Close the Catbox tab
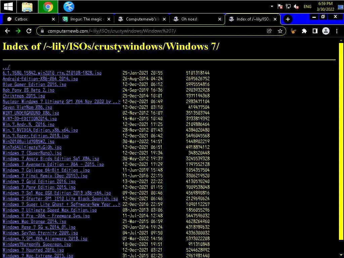The height and width of the screenshot is (258, 344). tap(53, 19)
